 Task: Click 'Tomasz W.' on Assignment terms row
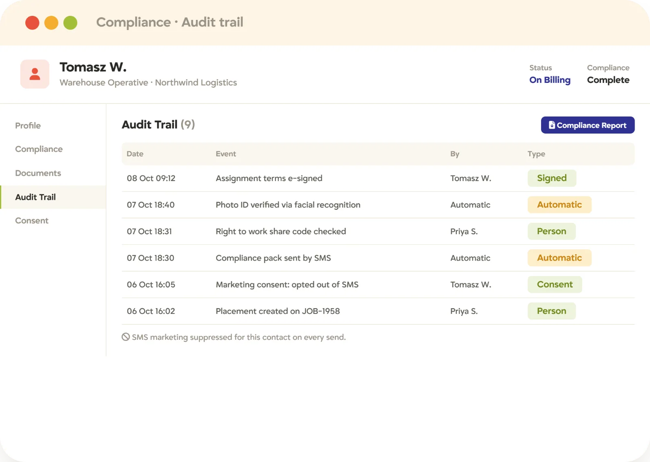[470, 178]
